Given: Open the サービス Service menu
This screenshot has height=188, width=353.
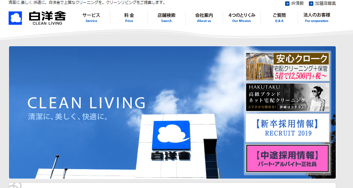Looking at the screenshot, I should click(x=91, y=18).
